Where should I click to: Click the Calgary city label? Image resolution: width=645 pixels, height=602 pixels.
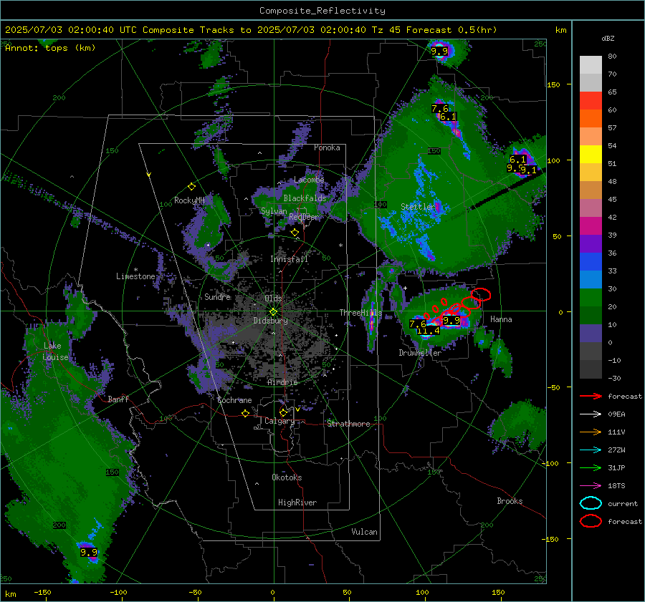[x=279, y=421]
